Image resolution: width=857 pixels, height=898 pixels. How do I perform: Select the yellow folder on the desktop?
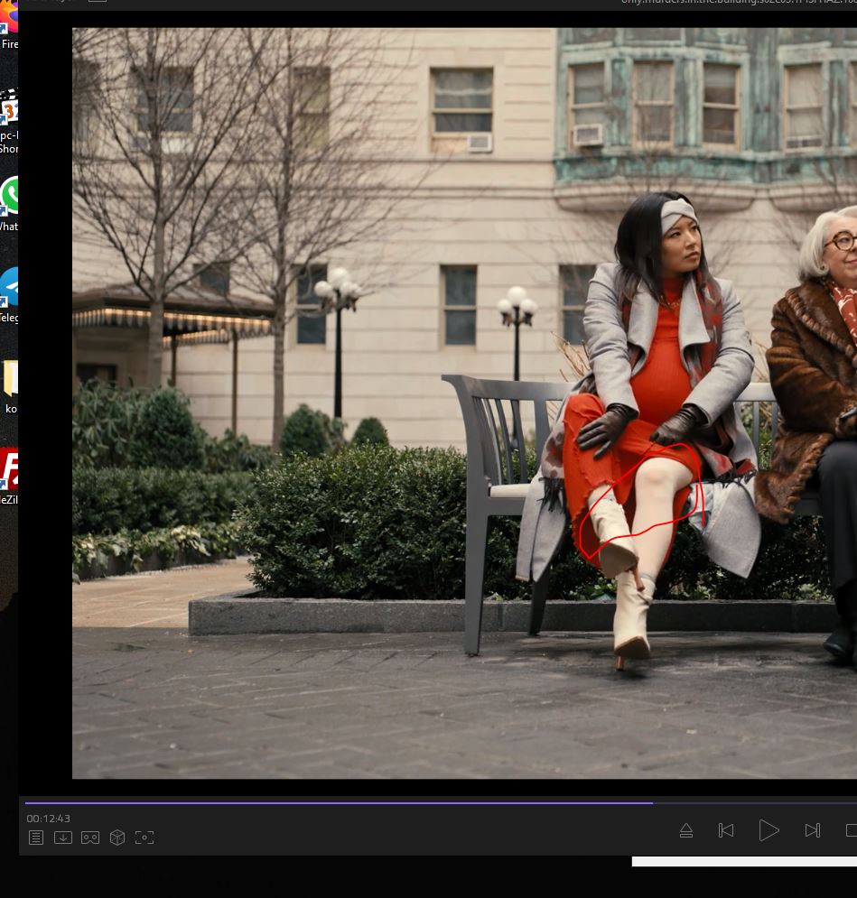(x=10, y=381)
